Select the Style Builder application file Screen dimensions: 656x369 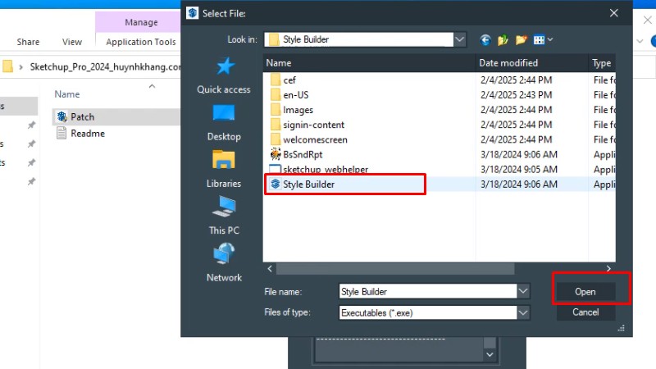pyautogui.click(x=308, y=184)
